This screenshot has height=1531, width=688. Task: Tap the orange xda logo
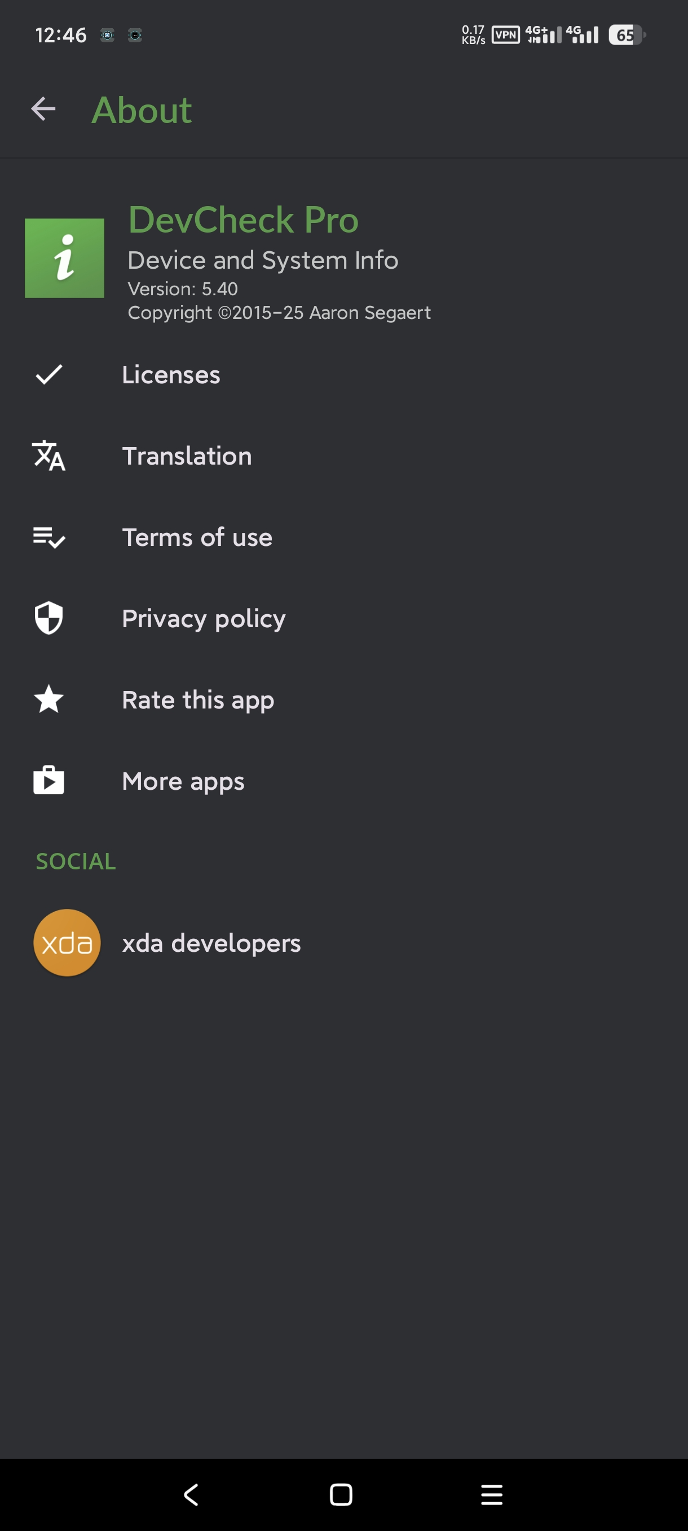pos(67,943)
